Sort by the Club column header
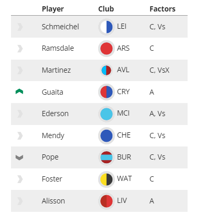197x215 pixels. pos(106,9)
